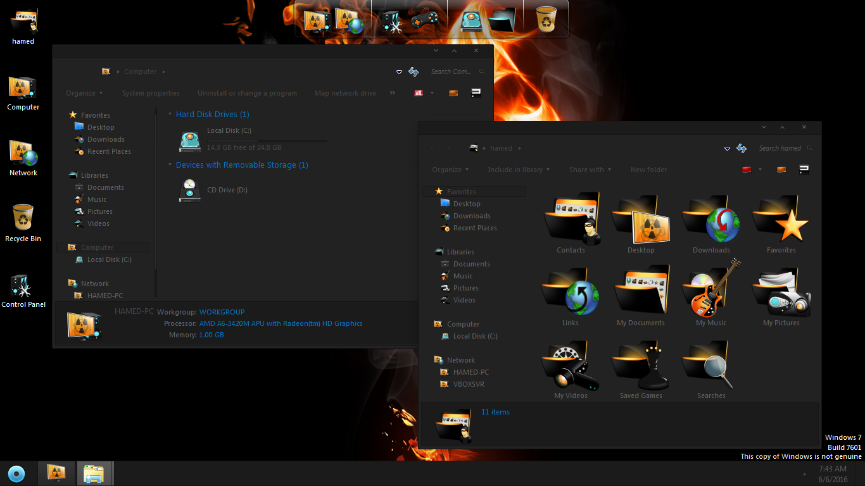The width and height of the screenshot is (865, 486).
Task: Open the Organize dropdown in Computer window
Action: point(84,93)
